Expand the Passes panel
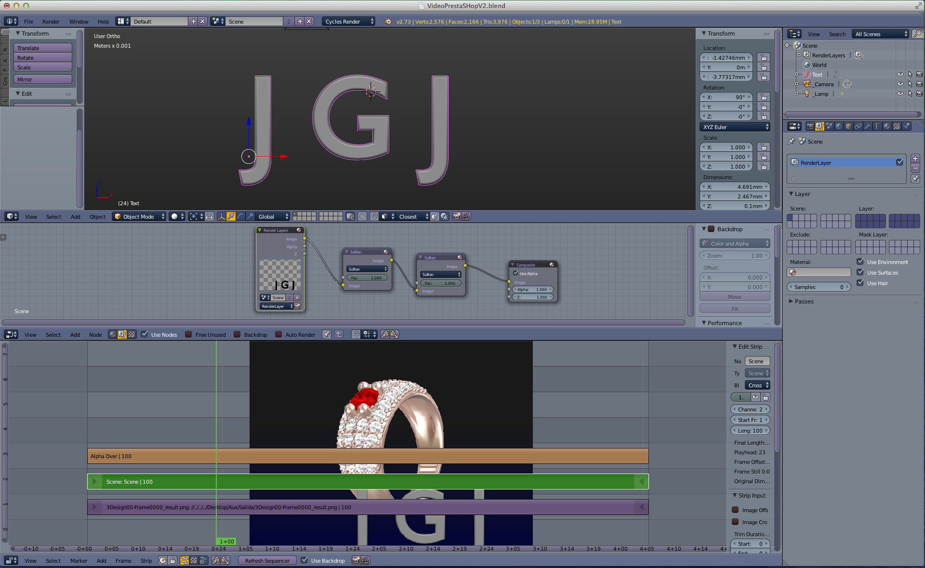The image size is (925, 568). [804, 301]
